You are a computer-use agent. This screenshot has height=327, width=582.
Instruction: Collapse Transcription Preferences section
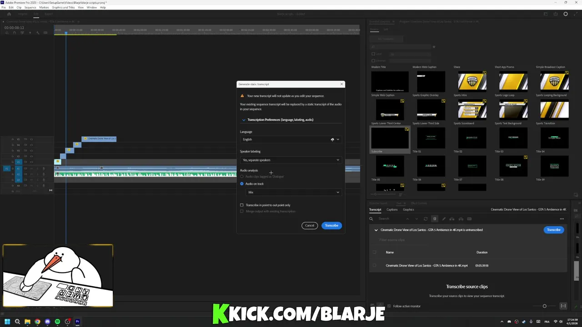(x=244, y=120)
